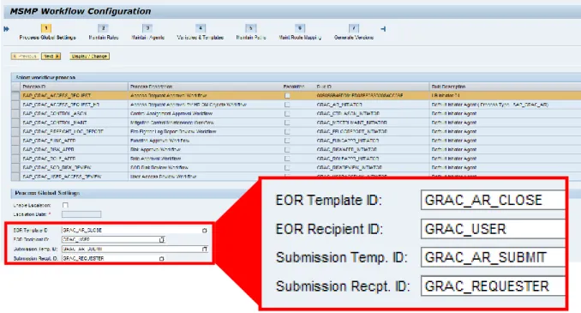Click the Process Description column header
This screenshot has width=581, height=313.
[x=205, y=87]
